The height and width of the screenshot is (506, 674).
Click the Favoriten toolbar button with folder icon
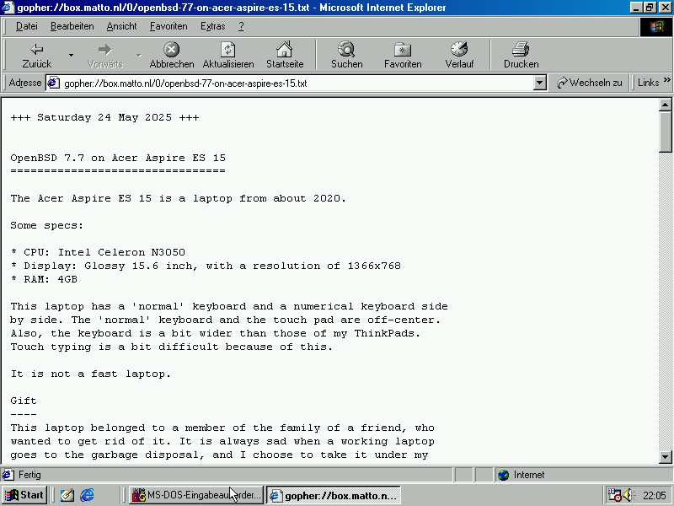[403, 55]
